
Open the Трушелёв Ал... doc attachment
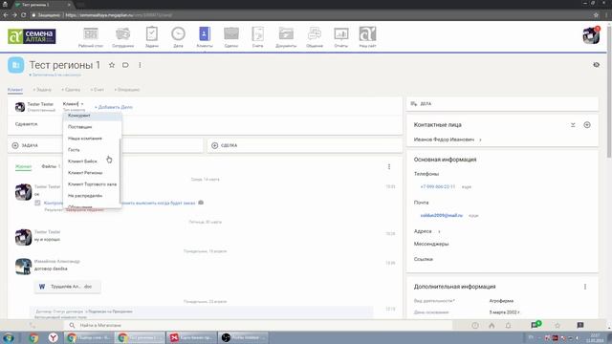pos(68,287)
